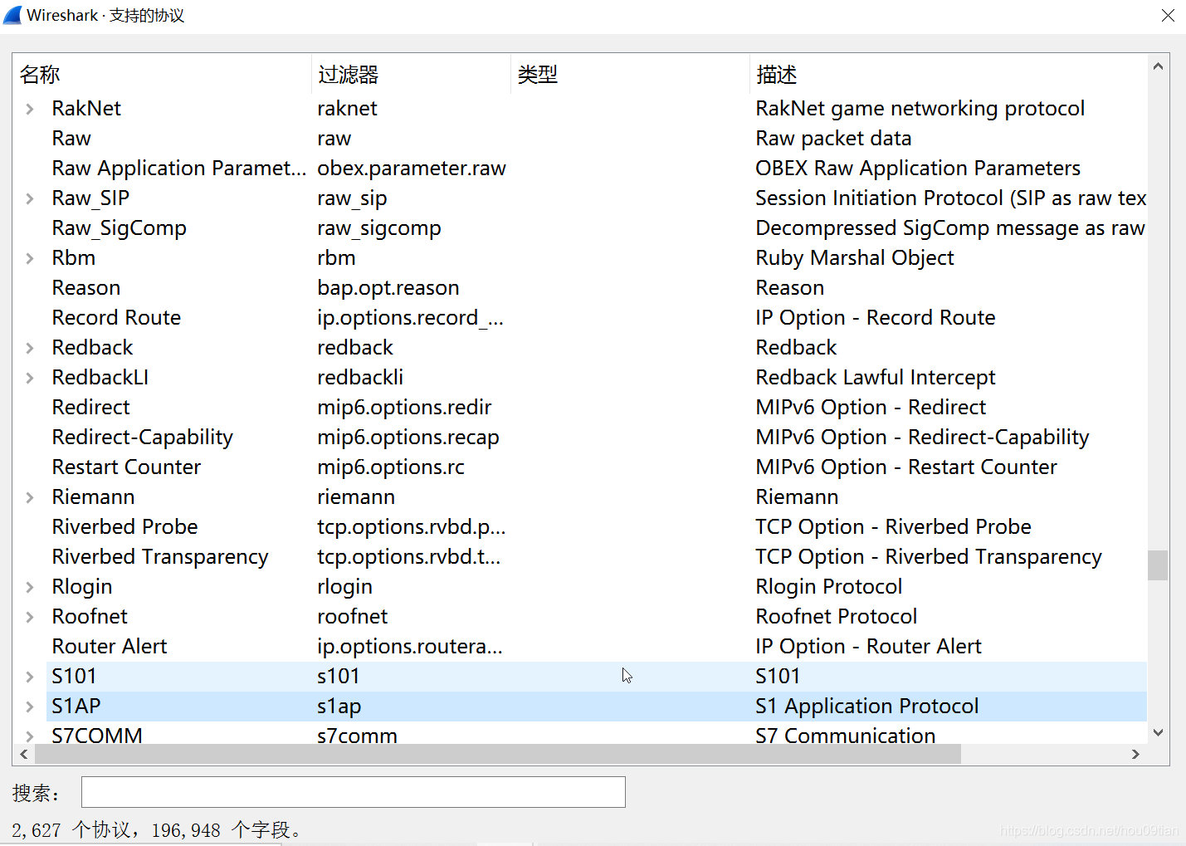Viewport: 1186px width, 846px height.
Task: Click the filter cell mip6.options.rc
Action: (391, 467)
